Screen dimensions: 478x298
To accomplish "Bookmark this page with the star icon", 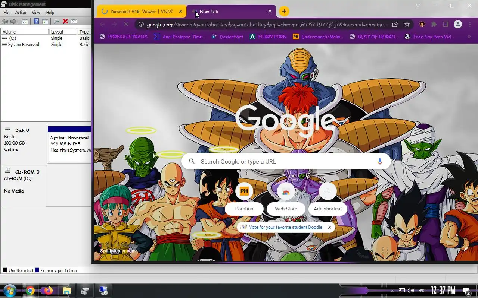I will (x=407, y=25).
